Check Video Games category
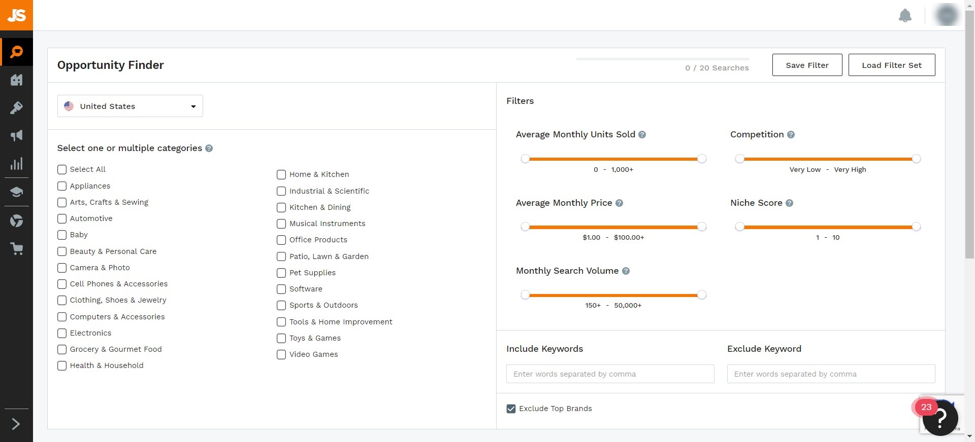 (281, 354)
